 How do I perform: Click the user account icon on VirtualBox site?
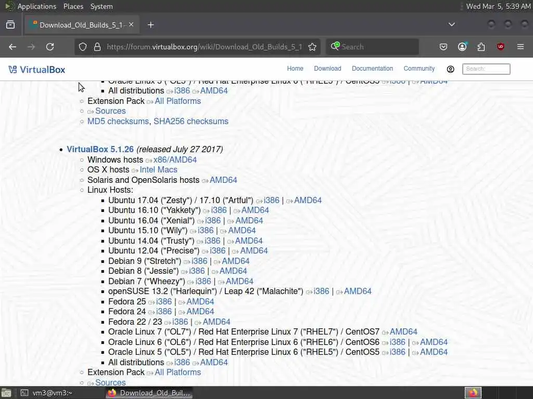click(450, 69)
